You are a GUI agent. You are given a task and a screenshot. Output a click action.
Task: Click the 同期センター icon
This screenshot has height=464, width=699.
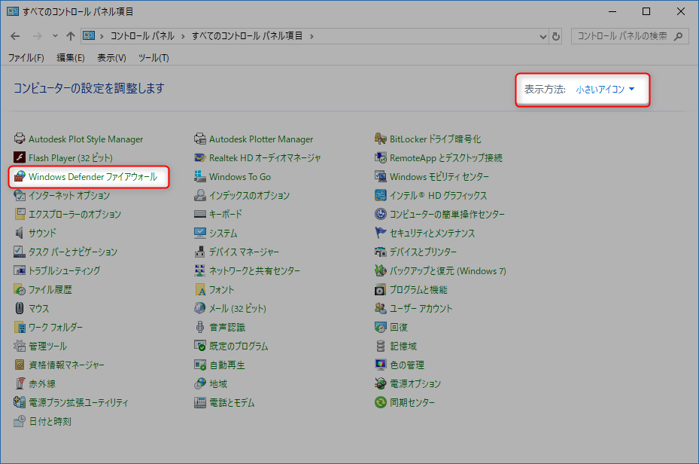click(380, 402)
